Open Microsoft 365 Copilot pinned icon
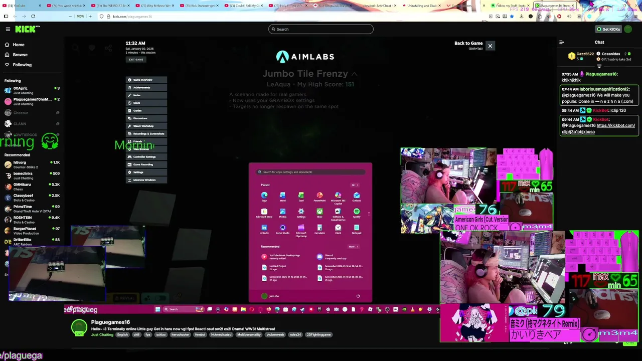This screenshot has height=361, width=642. pos(338,198)
